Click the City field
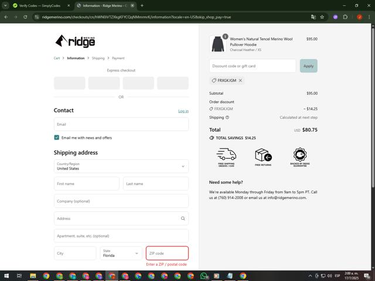Image resolution: width=375 pixels, height=281 pixels. (x=75, y=253)
